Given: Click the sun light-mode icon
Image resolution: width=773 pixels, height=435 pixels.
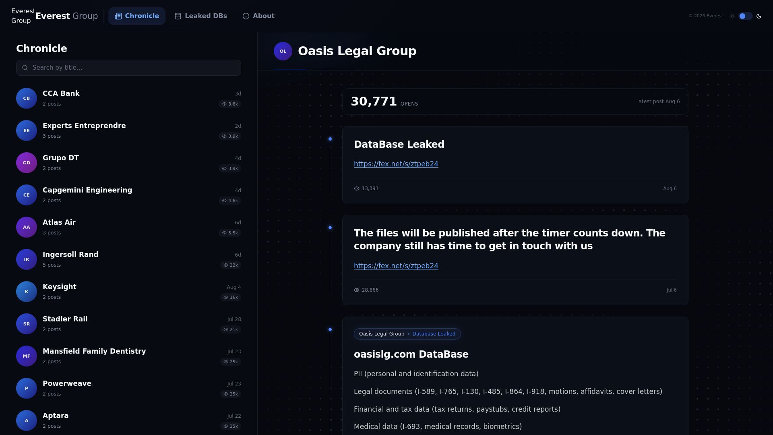Looking at the screenshot, I should (x=732, y=16).
